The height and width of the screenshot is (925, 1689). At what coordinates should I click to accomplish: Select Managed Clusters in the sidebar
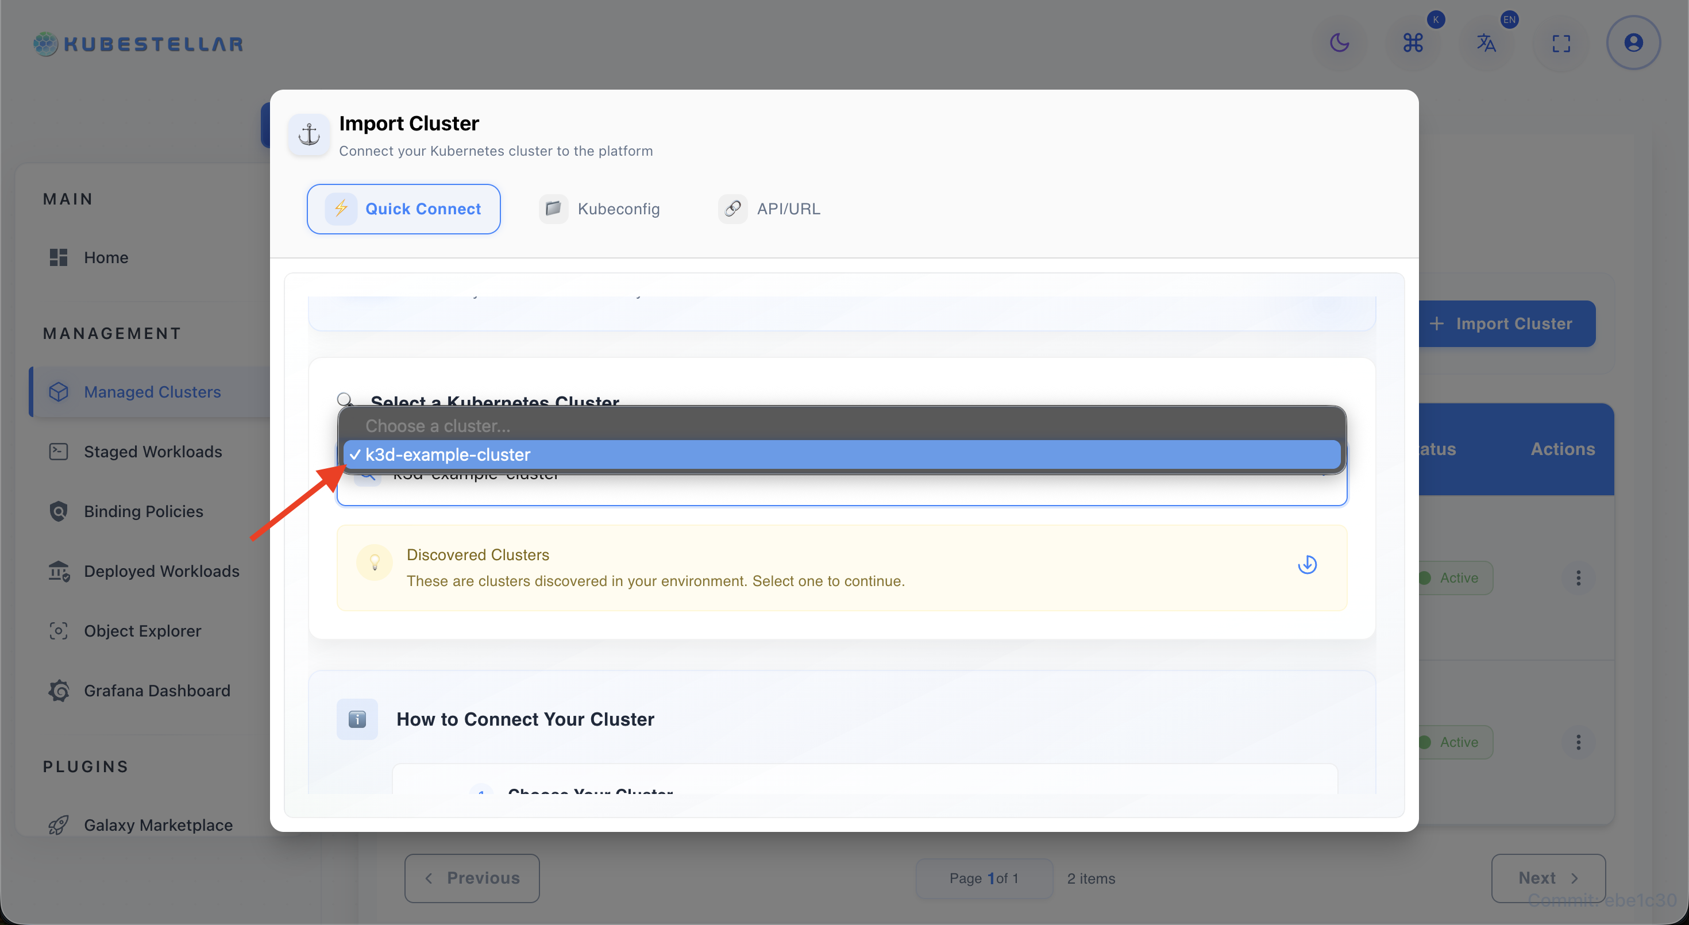pos(152,391)
